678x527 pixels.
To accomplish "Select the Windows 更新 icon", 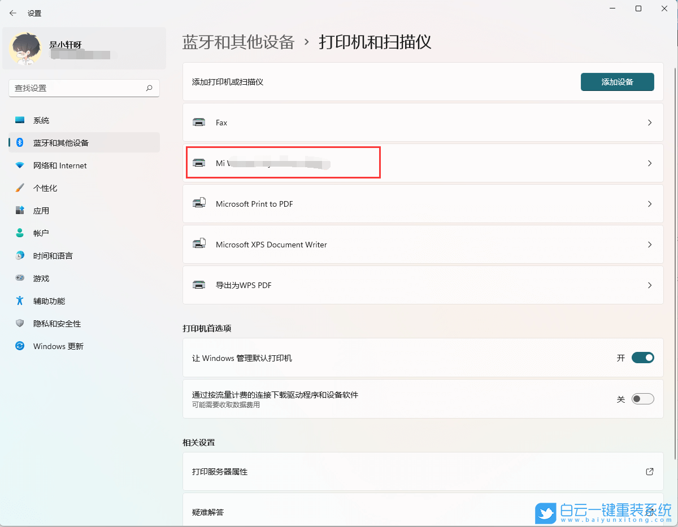I will [20, 346].
